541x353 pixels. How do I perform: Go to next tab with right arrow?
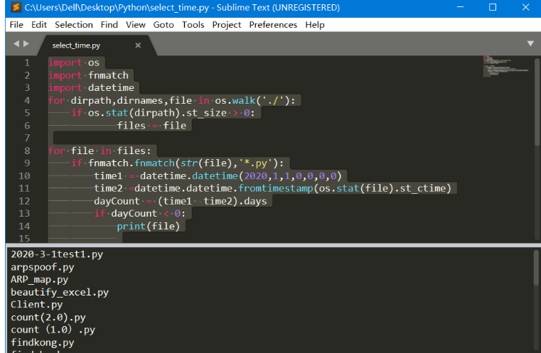[x=26, y=44]
